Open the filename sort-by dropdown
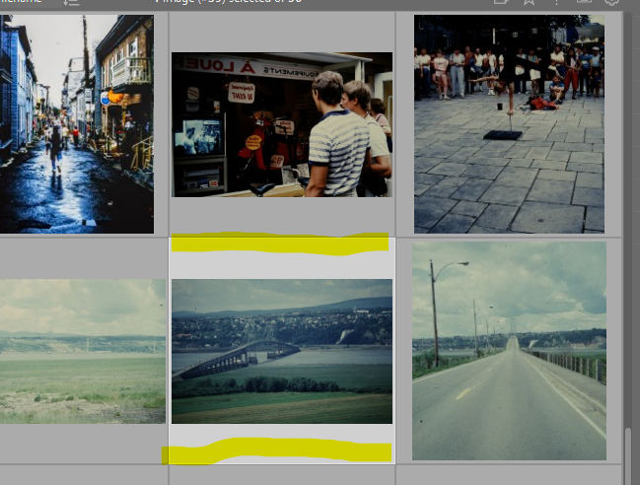This screenshot has width=640, height=485. 22,3
